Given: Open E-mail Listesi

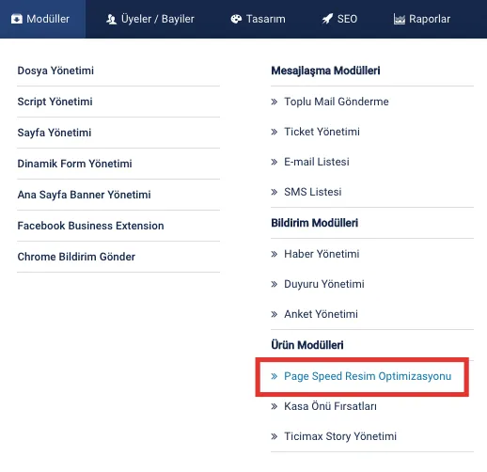Looking at the screenshot, I should (x=317, y=162).
